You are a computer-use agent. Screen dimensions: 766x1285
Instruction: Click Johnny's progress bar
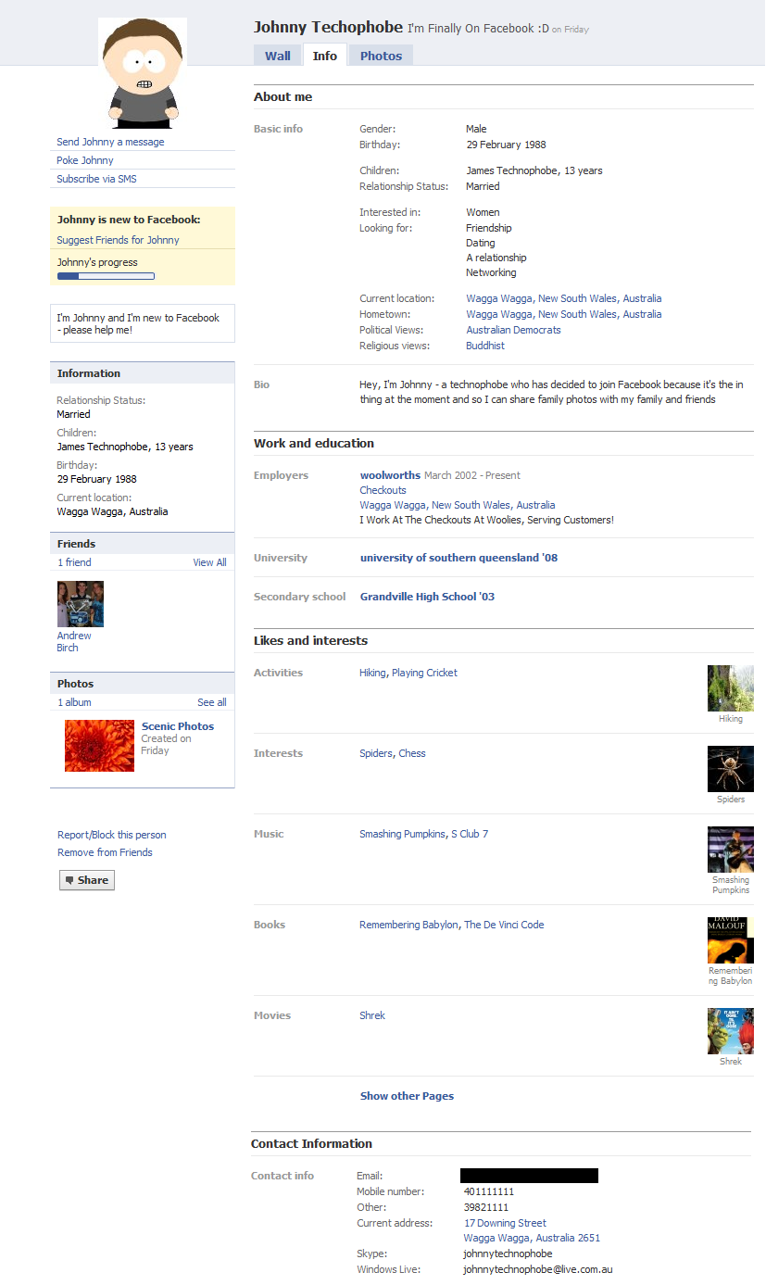pyautogui.click(x=106, y=275)
